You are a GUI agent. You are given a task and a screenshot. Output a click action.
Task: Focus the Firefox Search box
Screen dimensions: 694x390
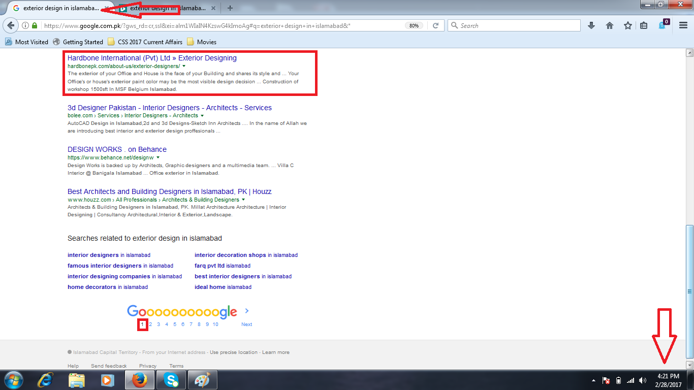(514, 25)
